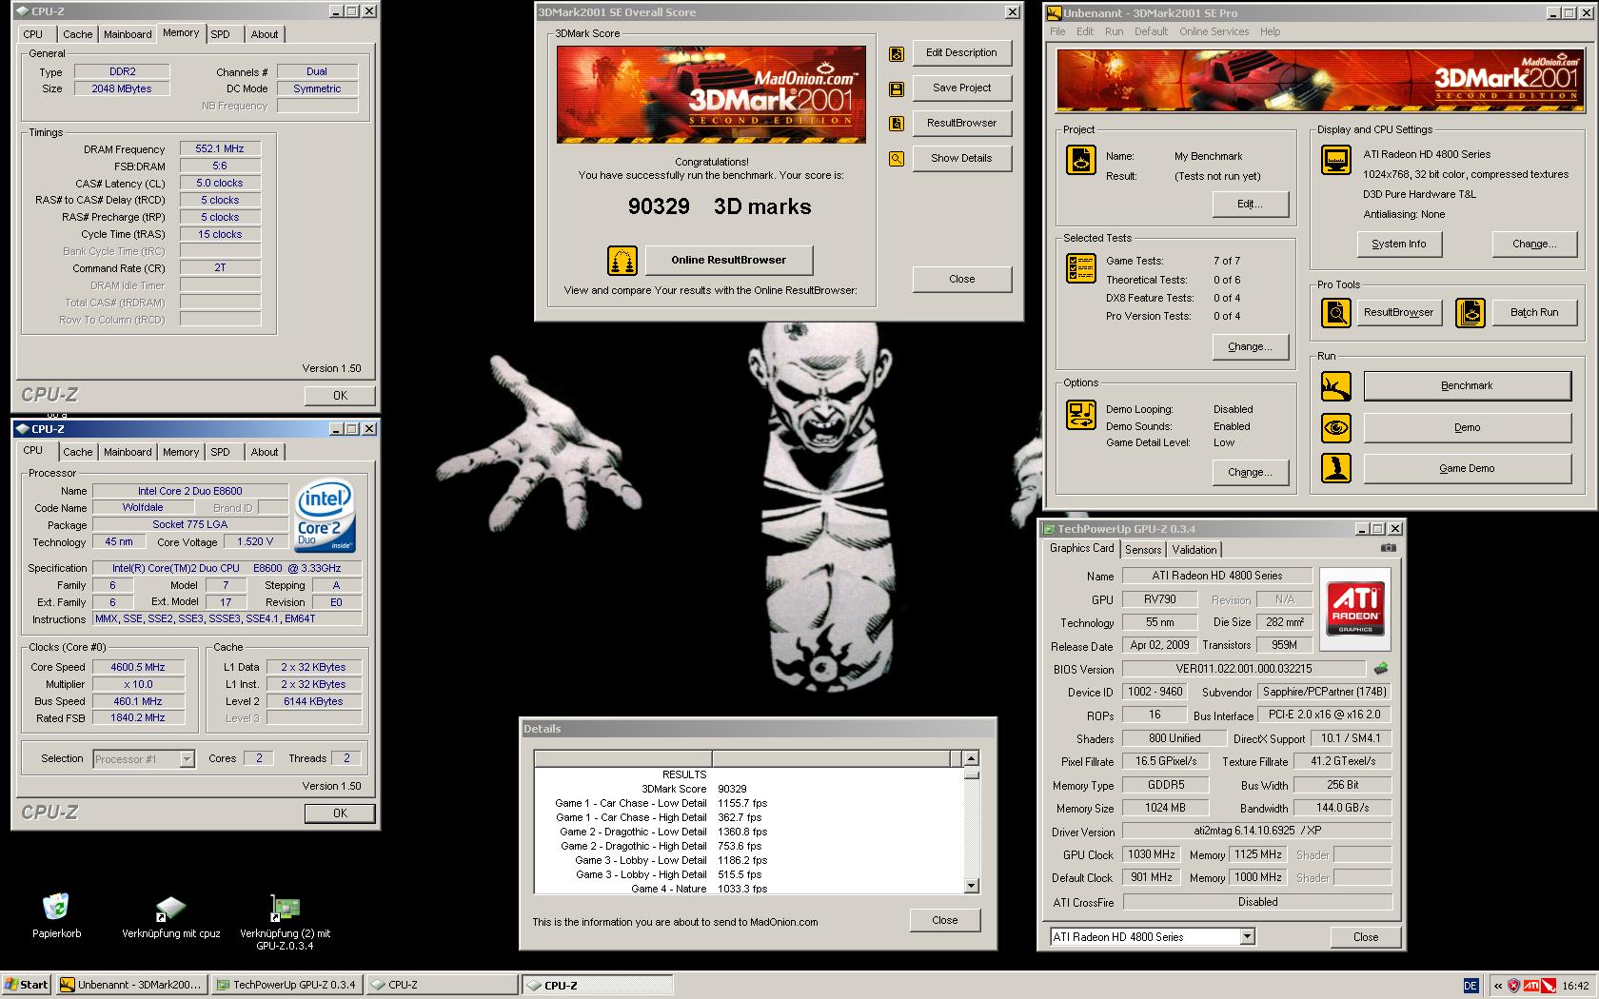Click the Game 4 - Nature result row
Viewport: 1599px width, 999px height.
pos(748,889)
